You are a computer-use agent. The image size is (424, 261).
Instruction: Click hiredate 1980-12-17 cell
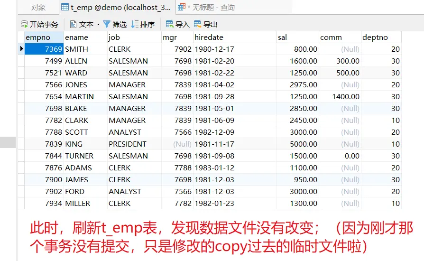pyautogui.click(x=235, y=49)
